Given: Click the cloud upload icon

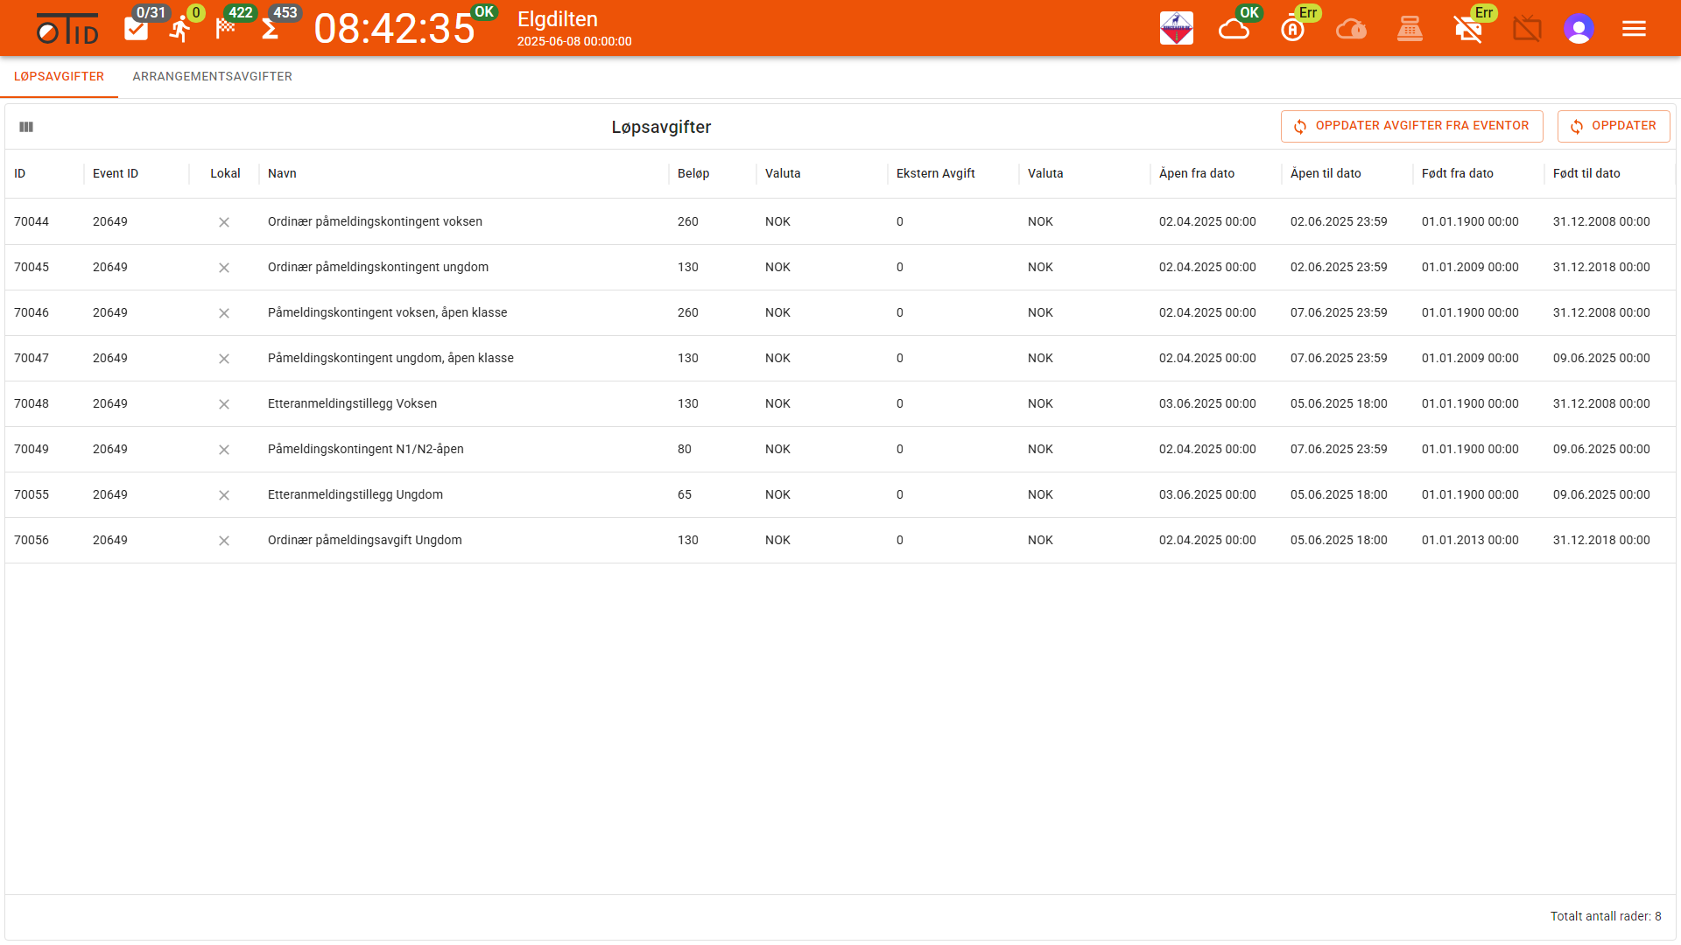Looking at the screenshot, I should [1351, 29].
